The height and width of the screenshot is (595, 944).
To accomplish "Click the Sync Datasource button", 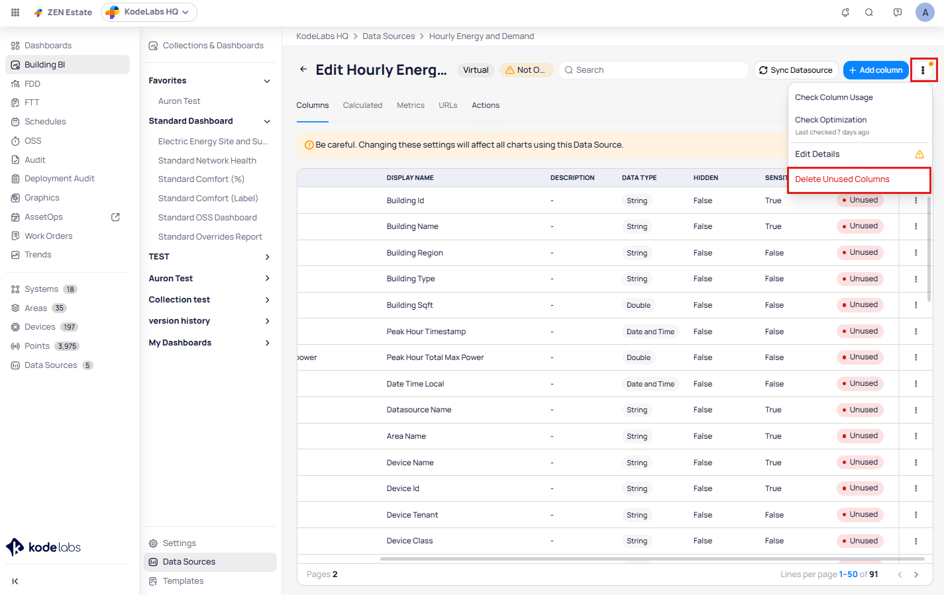I will pos(796,70).
